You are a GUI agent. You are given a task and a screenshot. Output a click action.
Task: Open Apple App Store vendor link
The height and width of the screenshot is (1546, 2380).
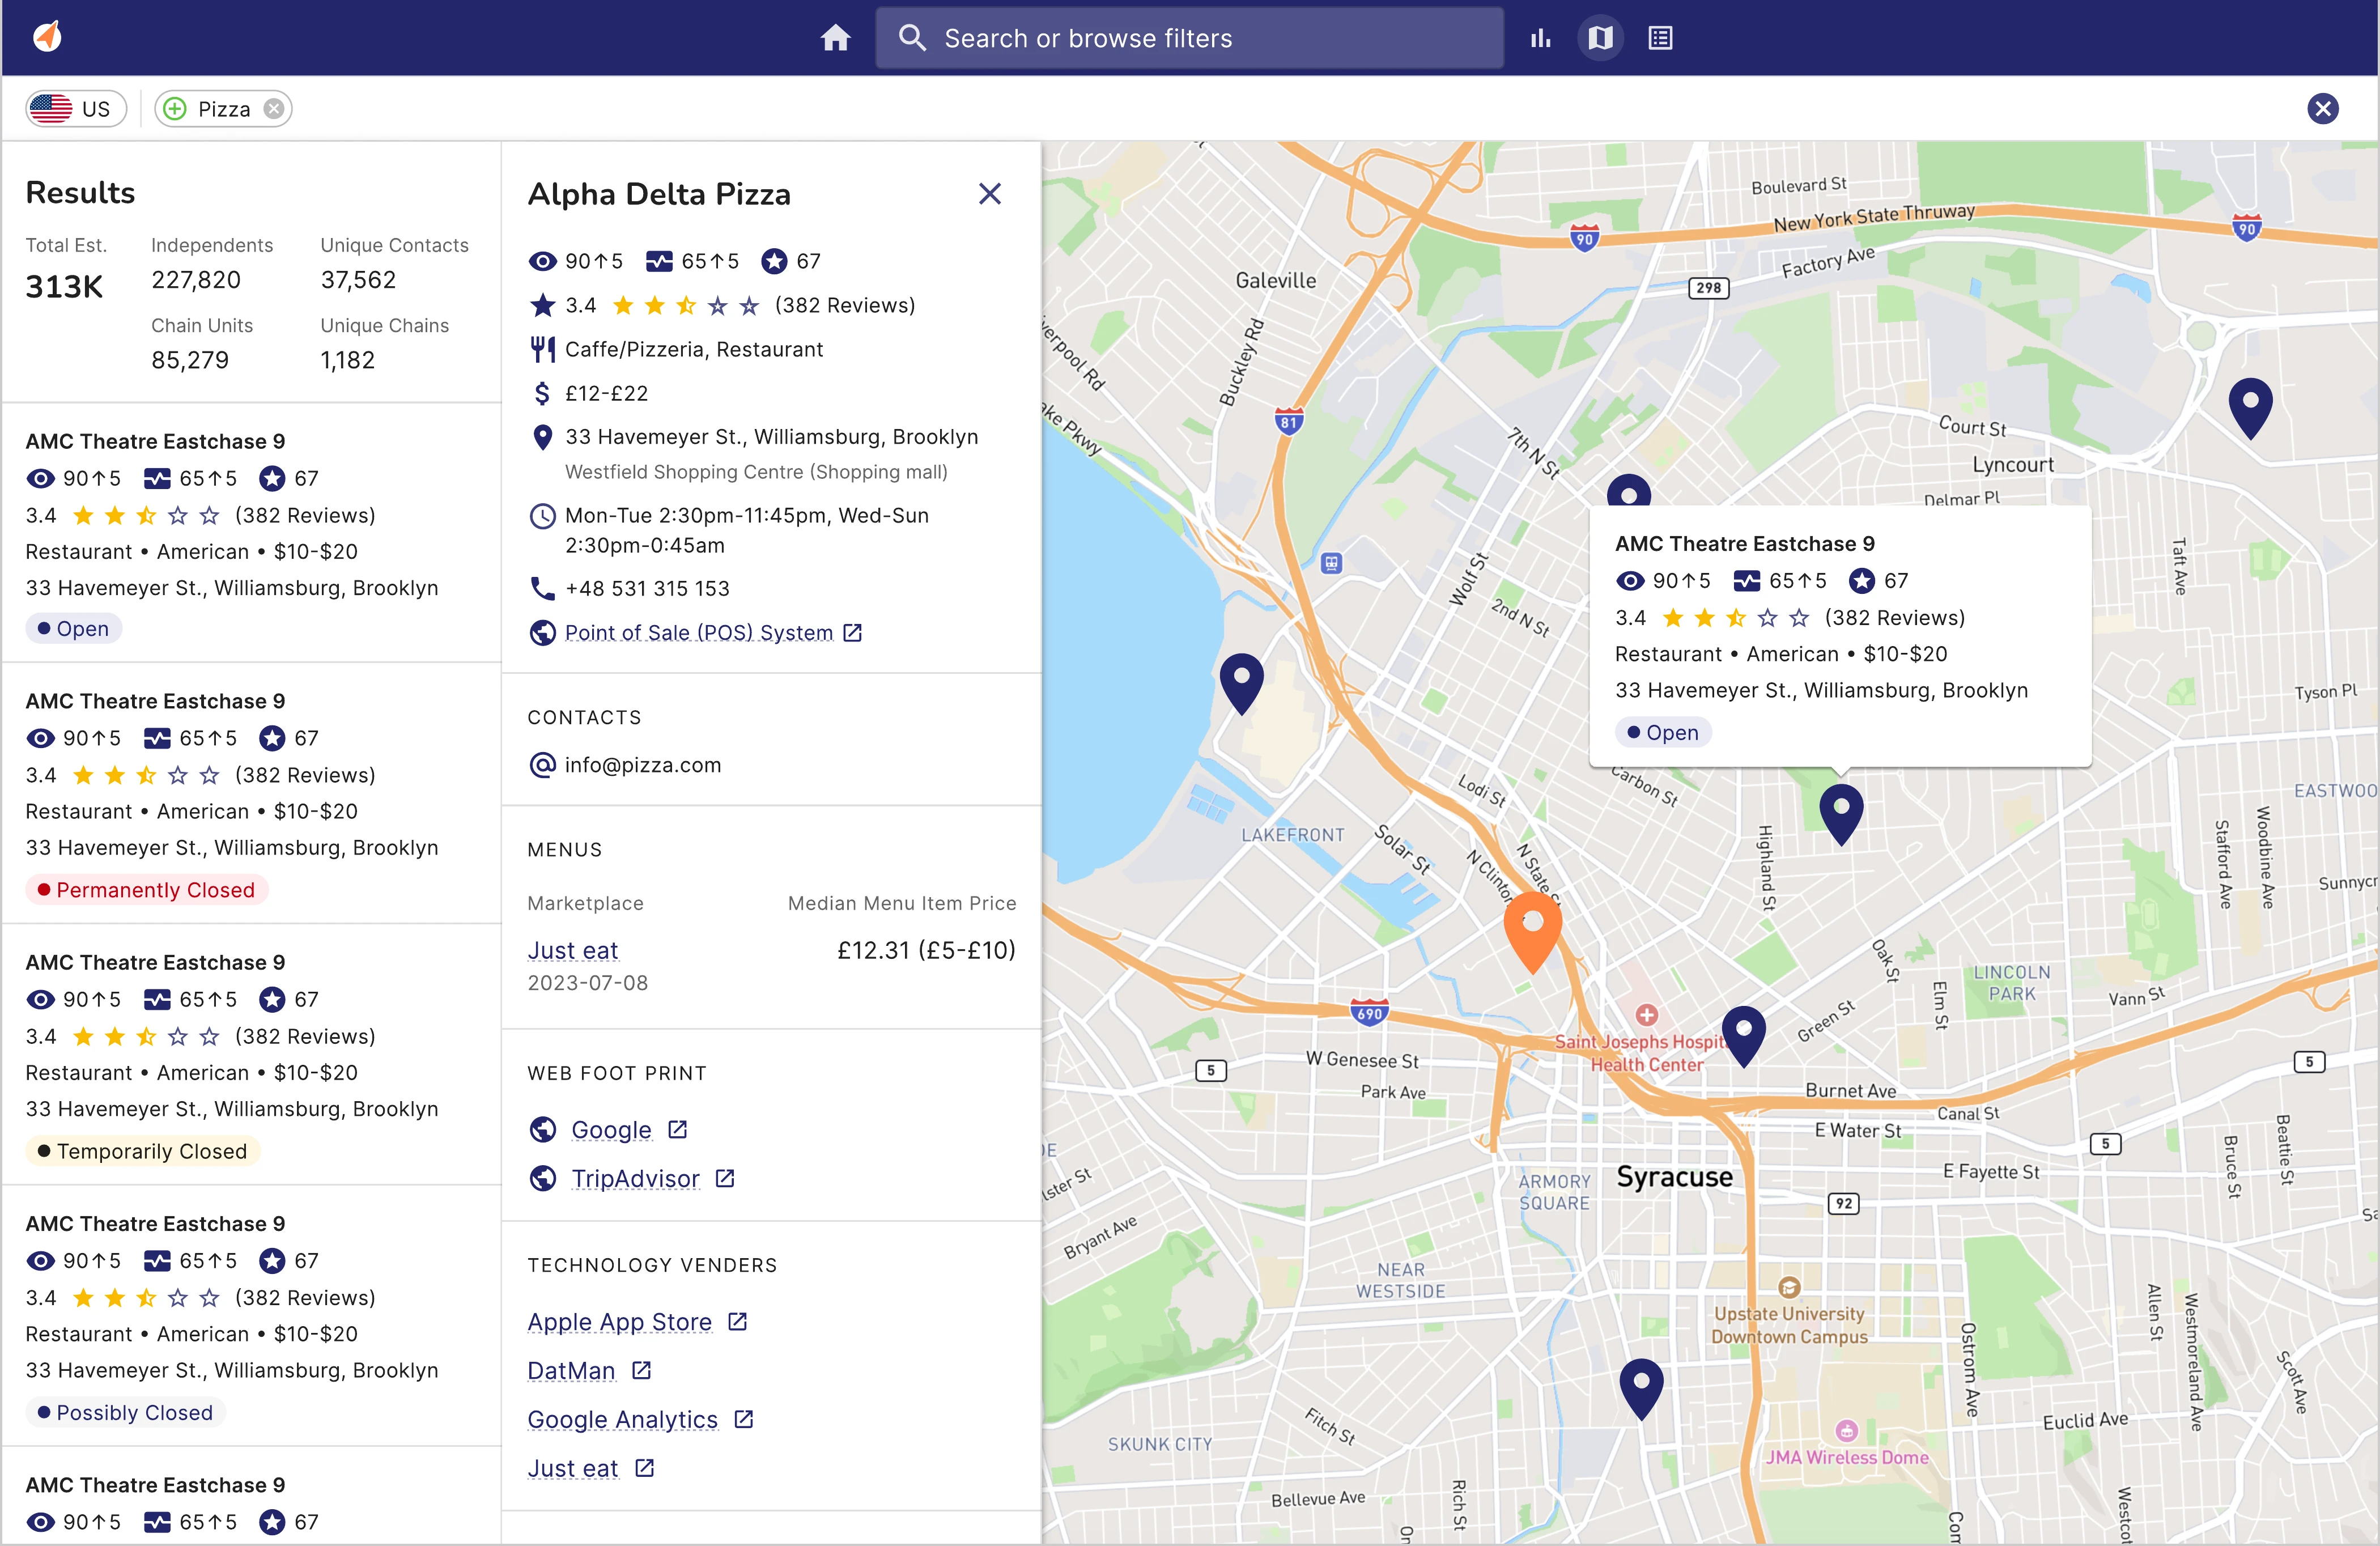click(620, 1322)
